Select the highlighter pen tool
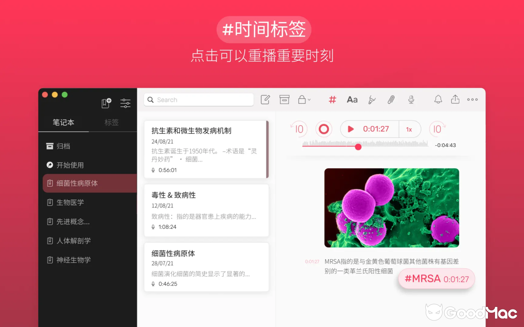This screenshot has height=327, width=524. tap(372, 99)
